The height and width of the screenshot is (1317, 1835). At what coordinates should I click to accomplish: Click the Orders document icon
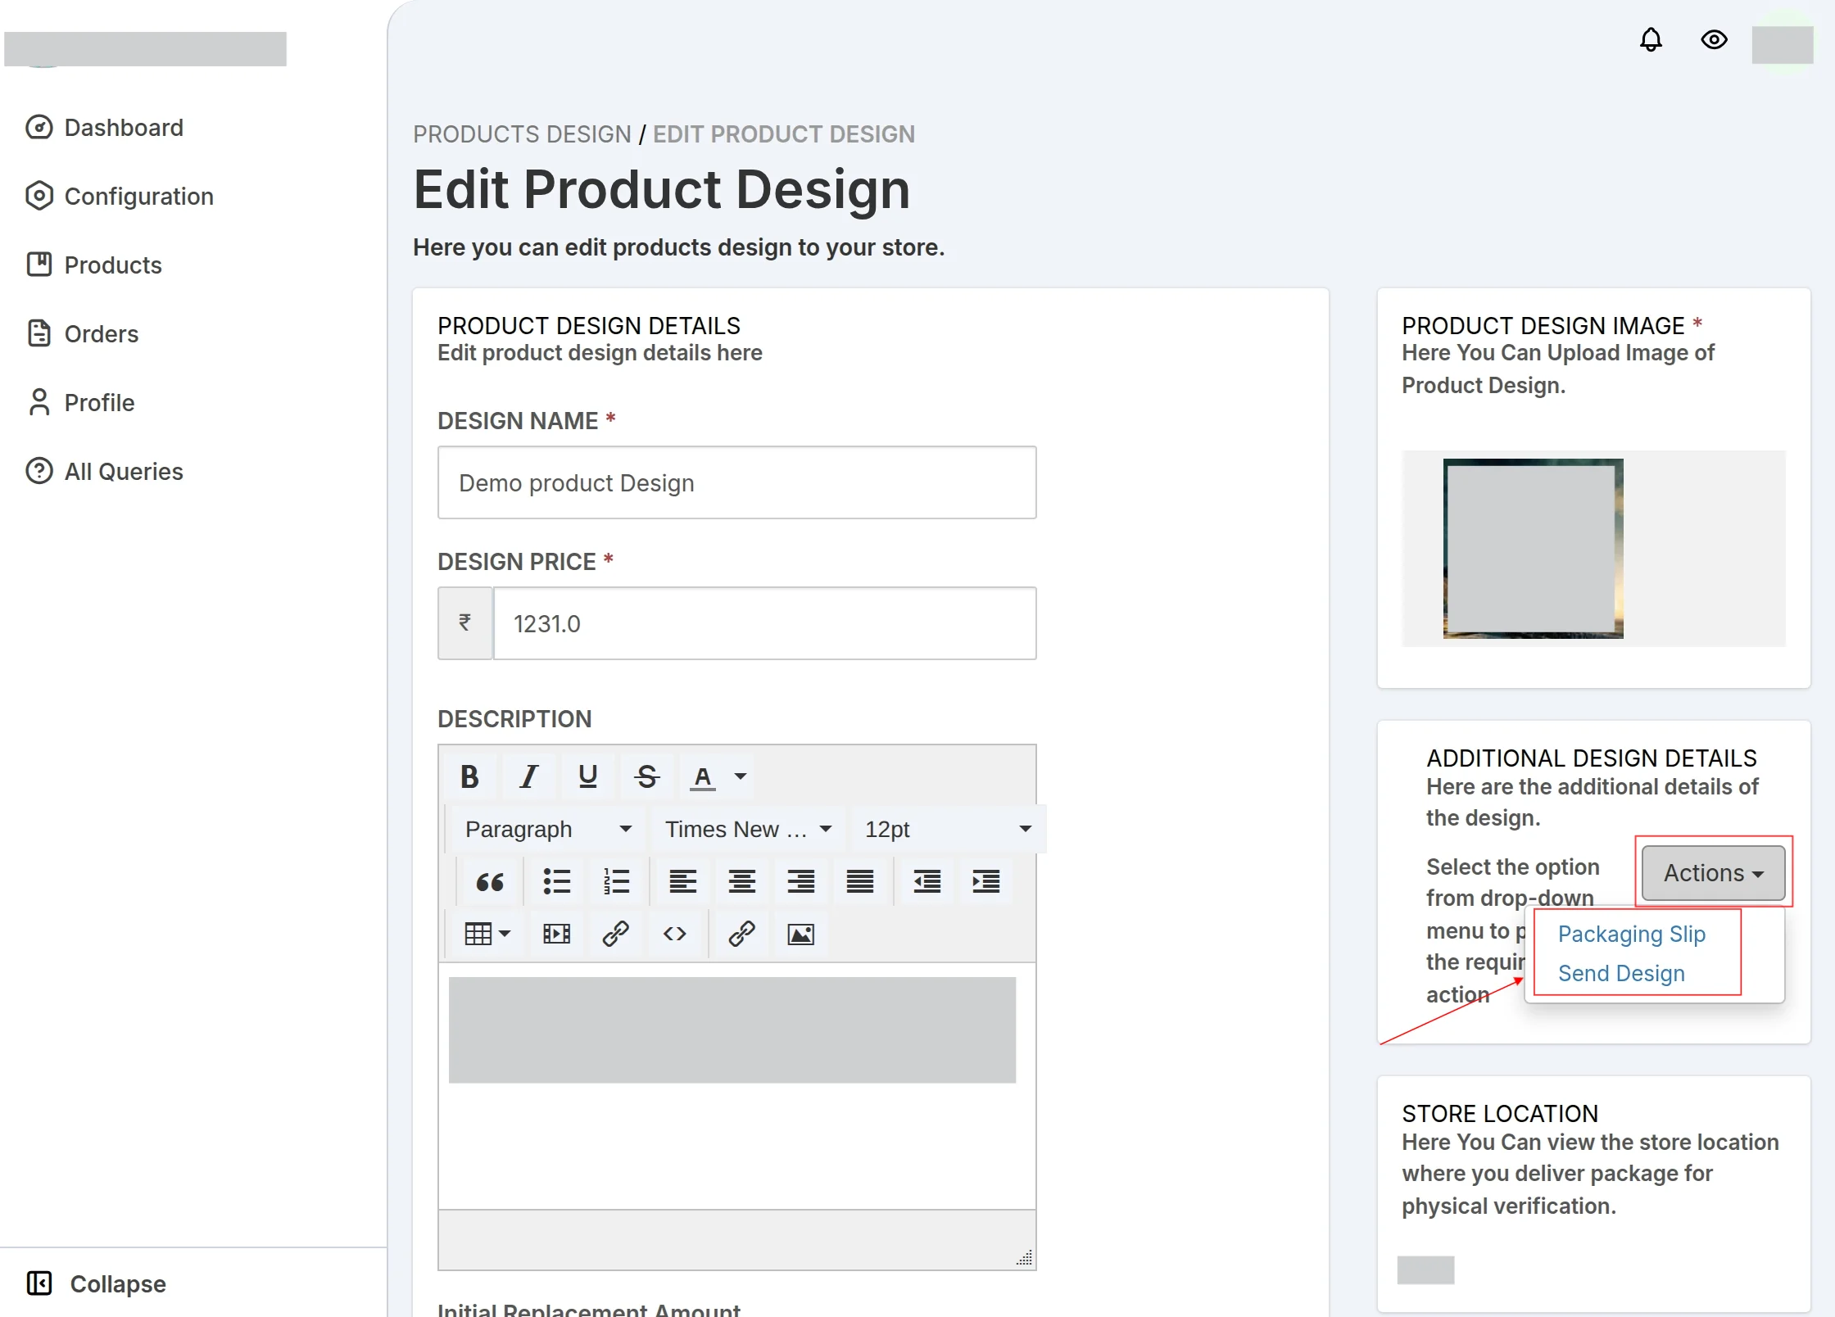tap(39, 333)
